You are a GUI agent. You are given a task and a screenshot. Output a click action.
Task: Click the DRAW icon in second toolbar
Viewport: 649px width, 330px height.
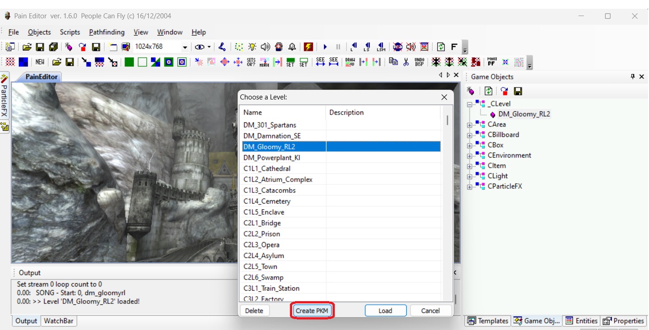coord(350,62)
